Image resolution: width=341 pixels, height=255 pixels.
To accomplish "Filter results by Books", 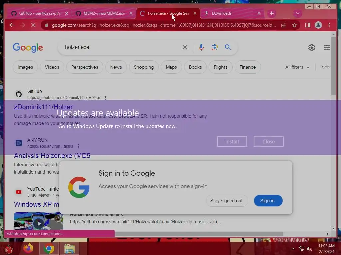I will point(195,67).
